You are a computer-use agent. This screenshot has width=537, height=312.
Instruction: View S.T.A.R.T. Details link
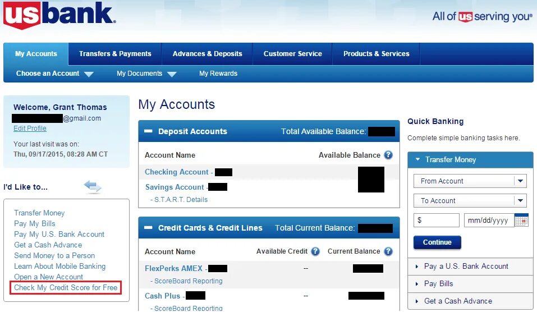181,200
